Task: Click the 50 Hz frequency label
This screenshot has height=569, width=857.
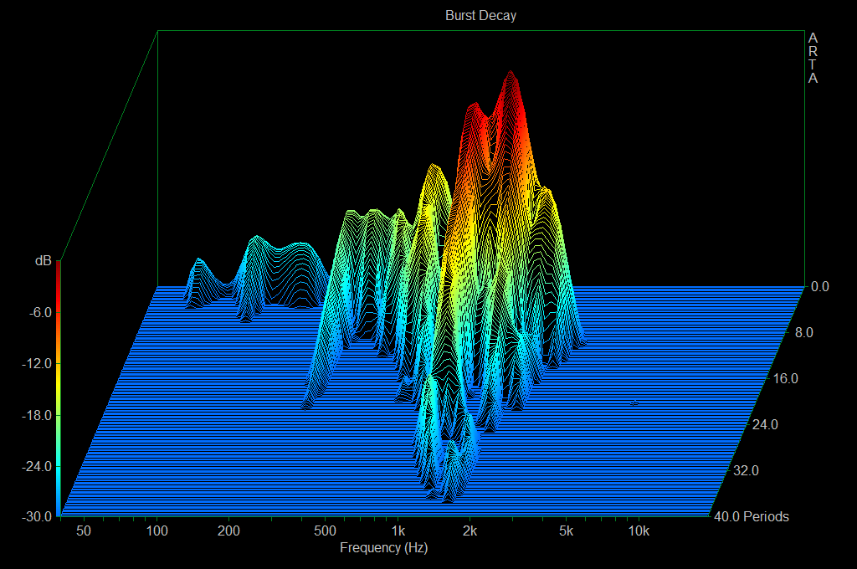Action: coord(84,531)
